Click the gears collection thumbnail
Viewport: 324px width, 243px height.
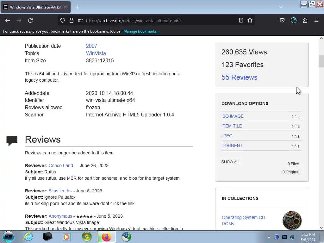(x=292, y=221)
